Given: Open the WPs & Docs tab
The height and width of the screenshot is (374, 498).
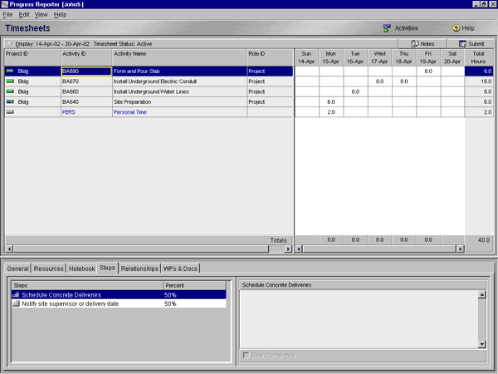Looking at the screenshot, I should coord(180,268).
